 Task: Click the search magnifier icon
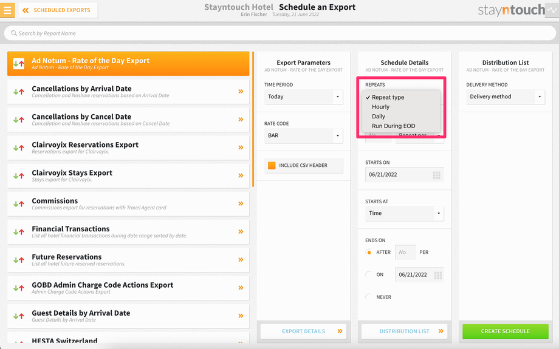click(x=14, y=33)
